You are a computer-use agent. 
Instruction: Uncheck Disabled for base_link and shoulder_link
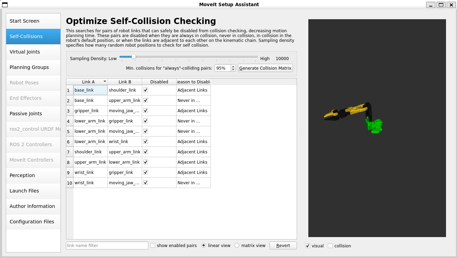pyautogui.click(x=146, y=90)
